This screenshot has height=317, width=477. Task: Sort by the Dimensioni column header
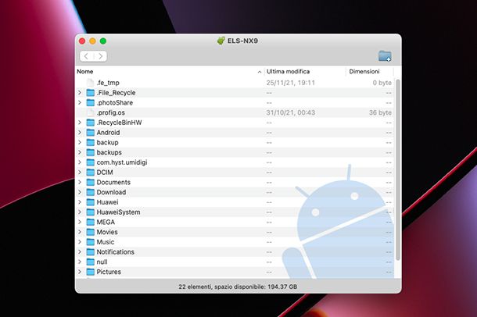tap(364, 71)
